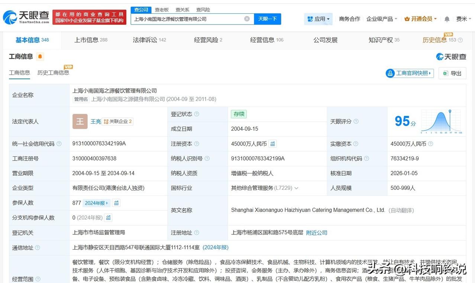Open the chart icon next to 注册资本 value
The image size is (475, 283).
tap(273, 144)
